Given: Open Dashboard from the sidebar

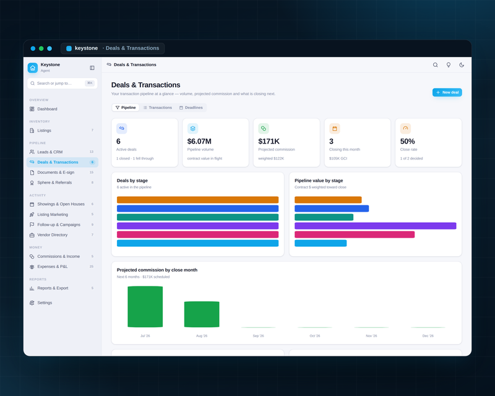Looking at the screenshot, I should tap(62, 109).
